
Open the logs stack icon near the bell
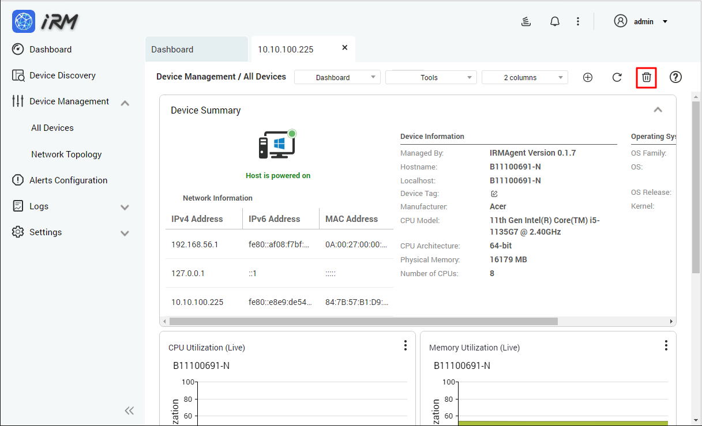525,21
